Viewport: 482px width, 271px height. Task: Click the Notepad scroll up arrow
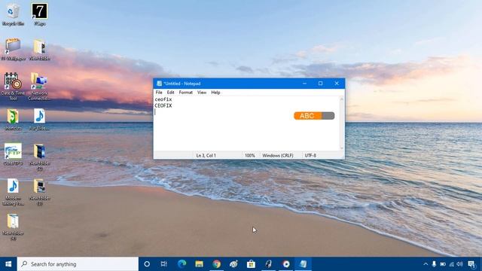(341, 99)
